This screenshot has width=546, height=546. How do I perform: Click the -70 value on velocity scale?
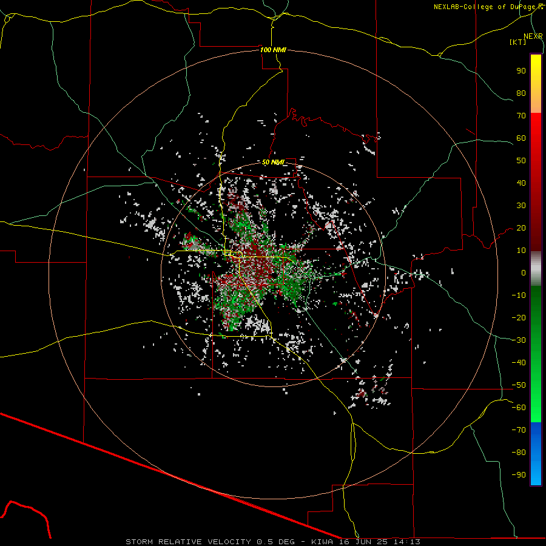519,430
